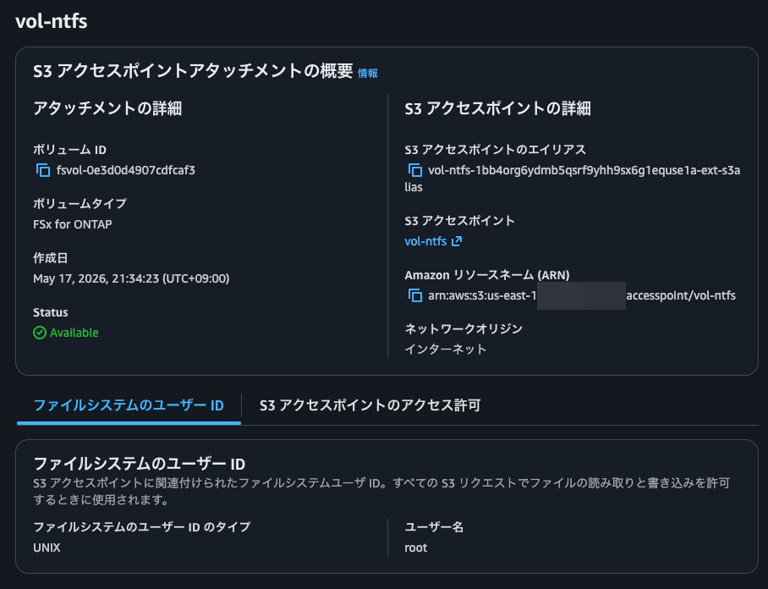Click the Amazon リソースネーム (ARN) label
The image size is (768, 589).
[x=487, y=275]
